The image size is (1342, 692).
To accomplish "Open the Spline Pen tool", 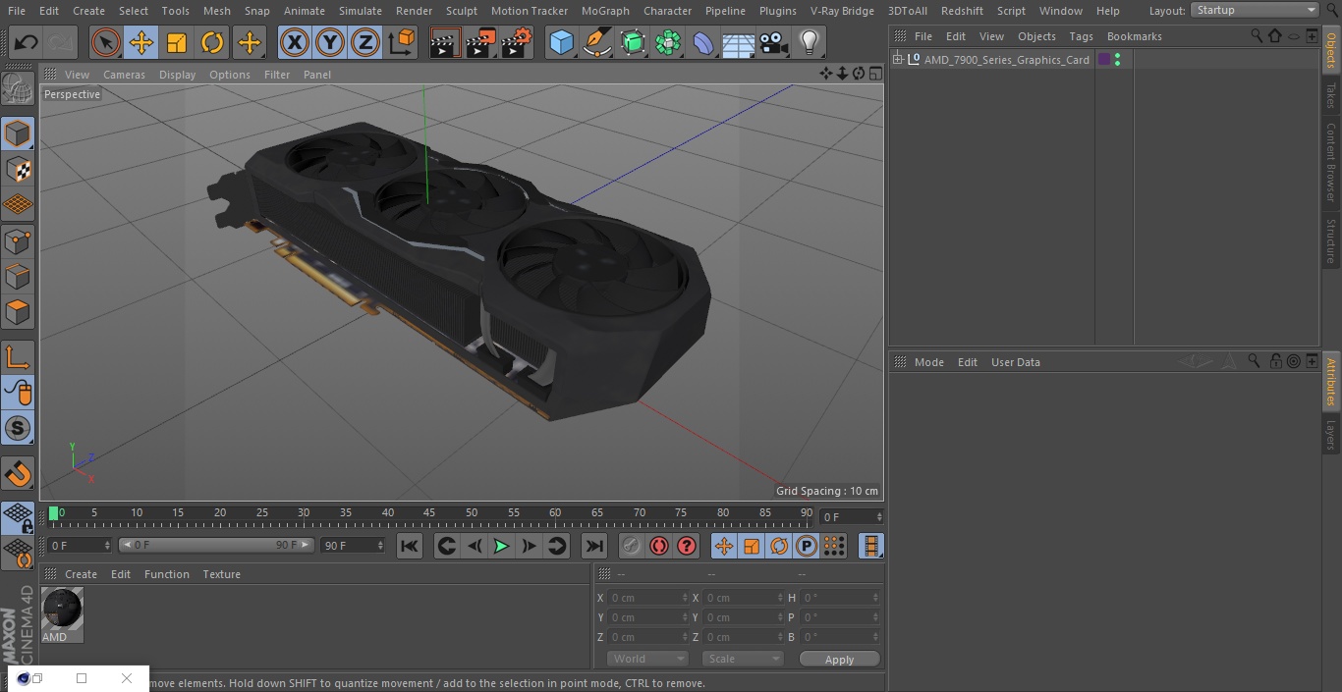I will coord(596,42).
